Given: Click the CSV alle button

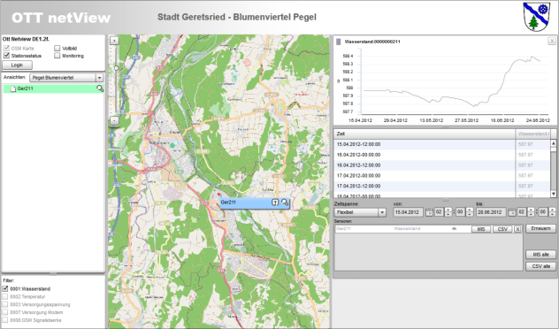Looking at the screenshot, I should (x=540, y=266).
